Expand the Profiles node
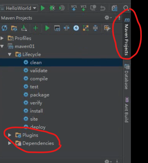Screen dimensions: 148x163 tap(2, 38)
